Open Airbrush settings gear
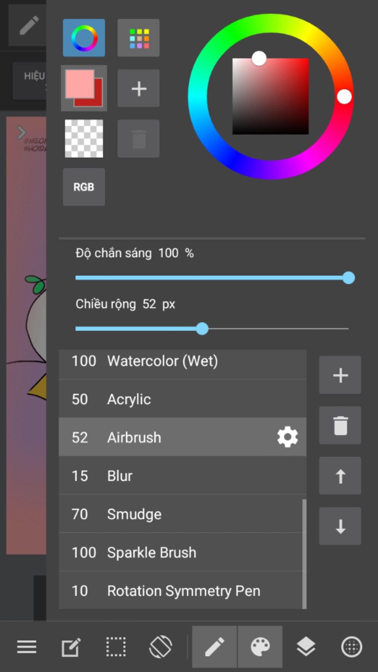This screenshot has width=378, height=672. pyautogui.click(x=288, y=437)
